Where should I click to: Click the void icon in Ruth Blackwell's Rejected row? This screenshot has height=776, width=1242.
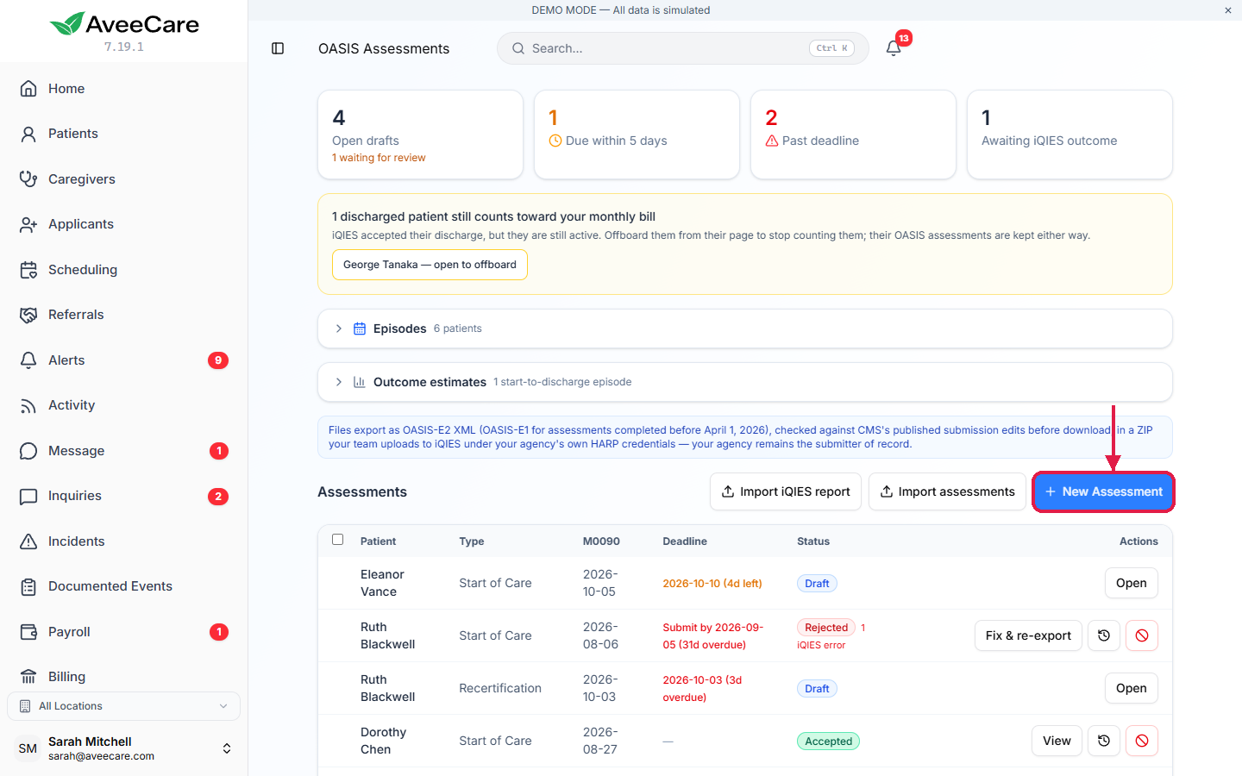(1142, 635)
